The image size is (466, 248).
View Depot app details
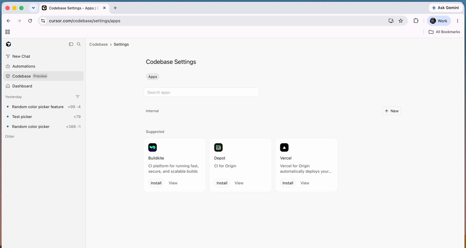(239, 183)
